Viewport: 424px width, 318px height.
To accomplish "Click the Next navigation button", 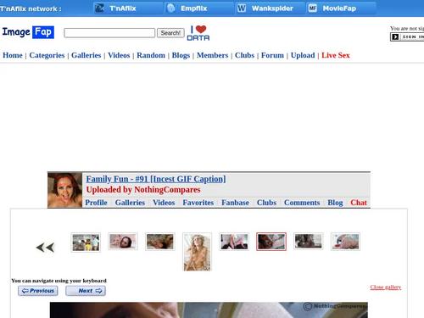I will (x=86, y=291).
